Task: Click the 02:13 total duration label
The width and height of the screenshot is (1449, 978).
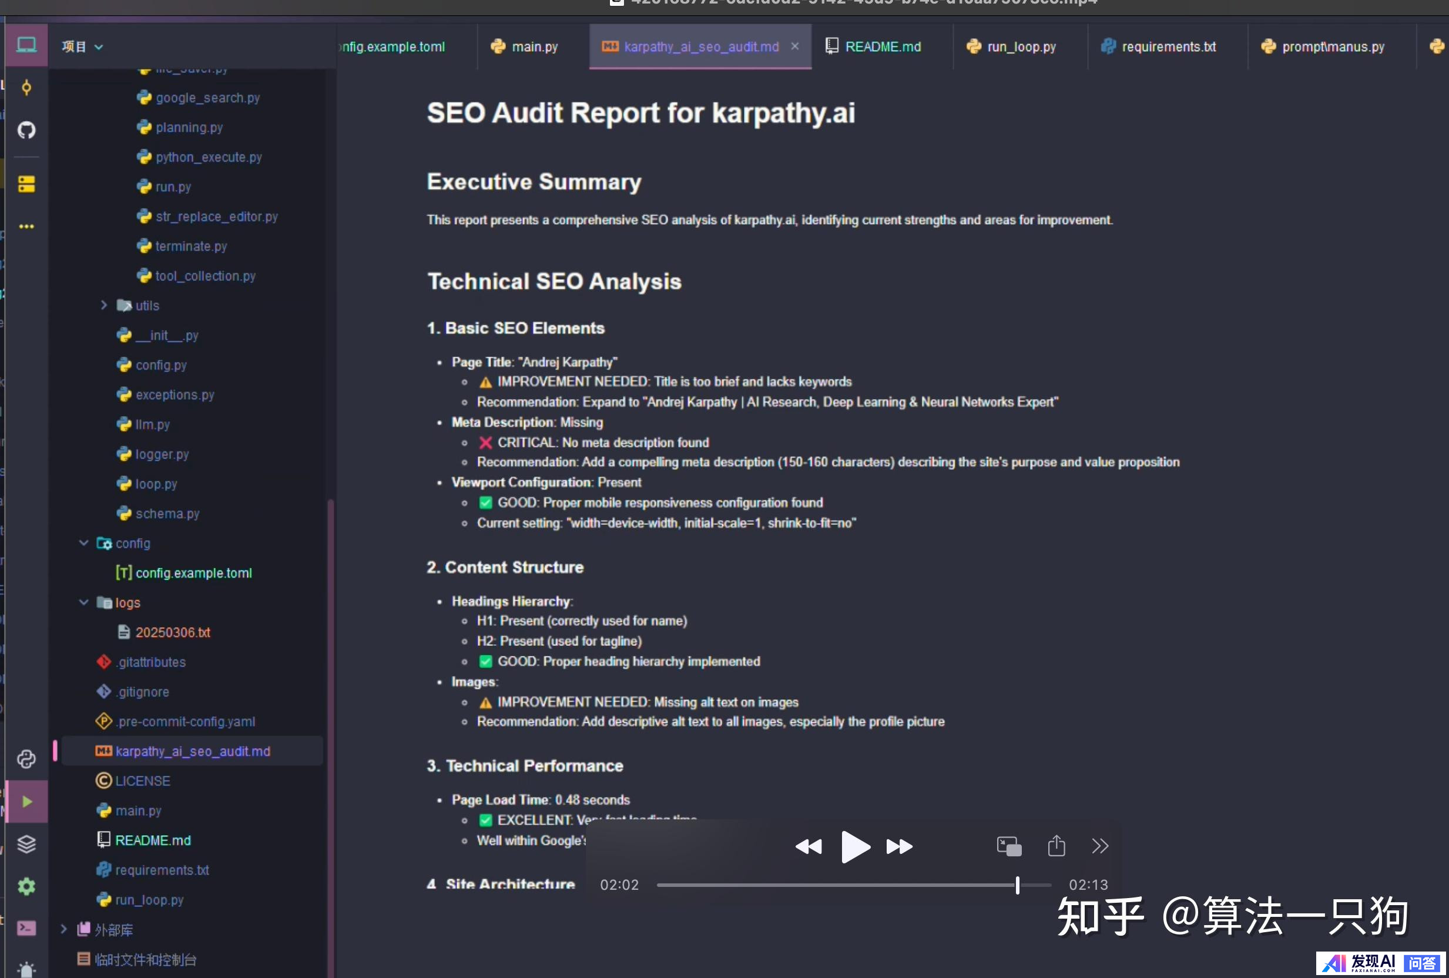Action: [x=1088, y=885]
